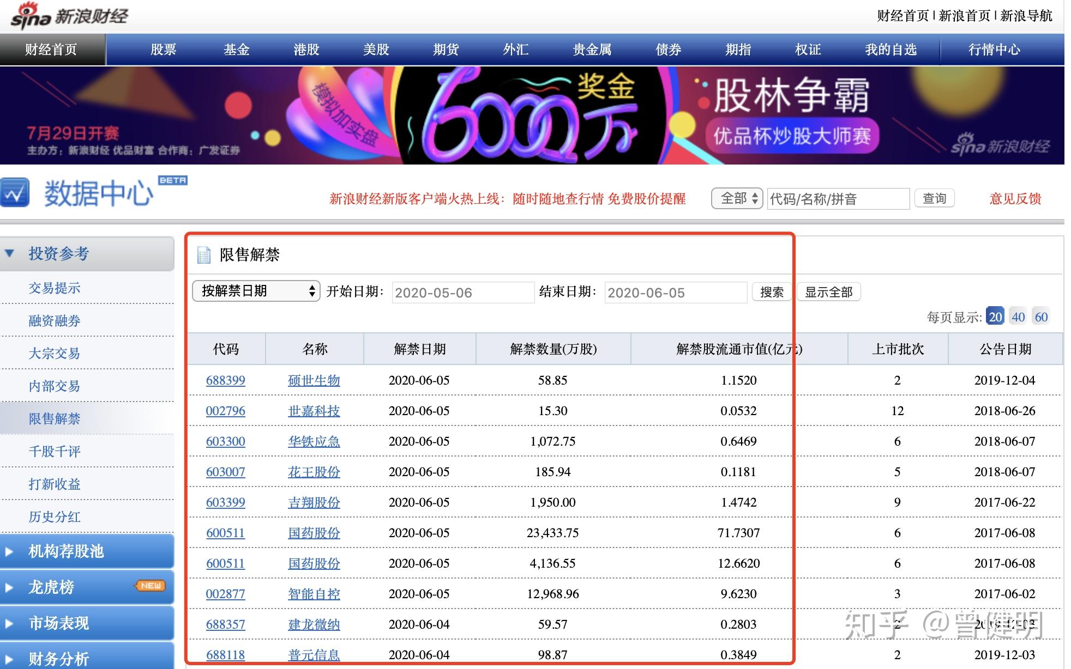1071x669 pixels.
Task: Open the 基金 nav menu item
Action: (x=236, y=50)
